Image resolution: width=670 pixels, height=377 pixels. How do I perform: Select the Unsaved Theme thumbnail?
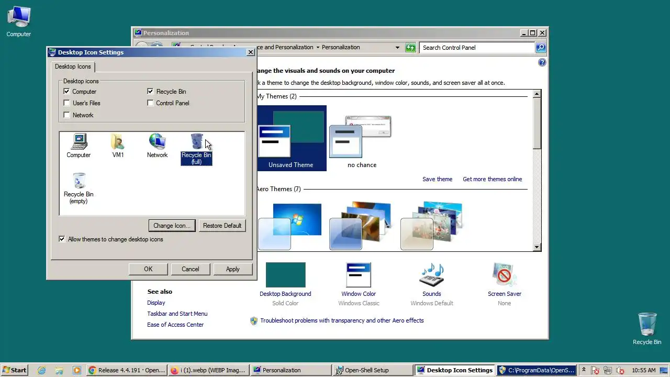click(291, 138)
